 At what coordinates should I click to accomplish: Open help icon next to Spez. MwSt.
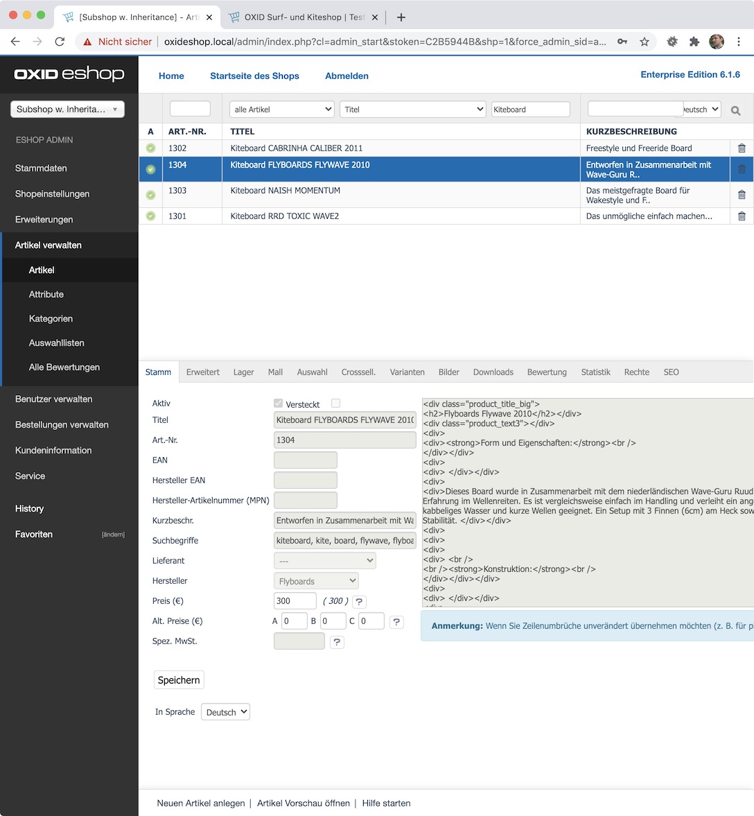pyautogui.click(x=337, y=642)
